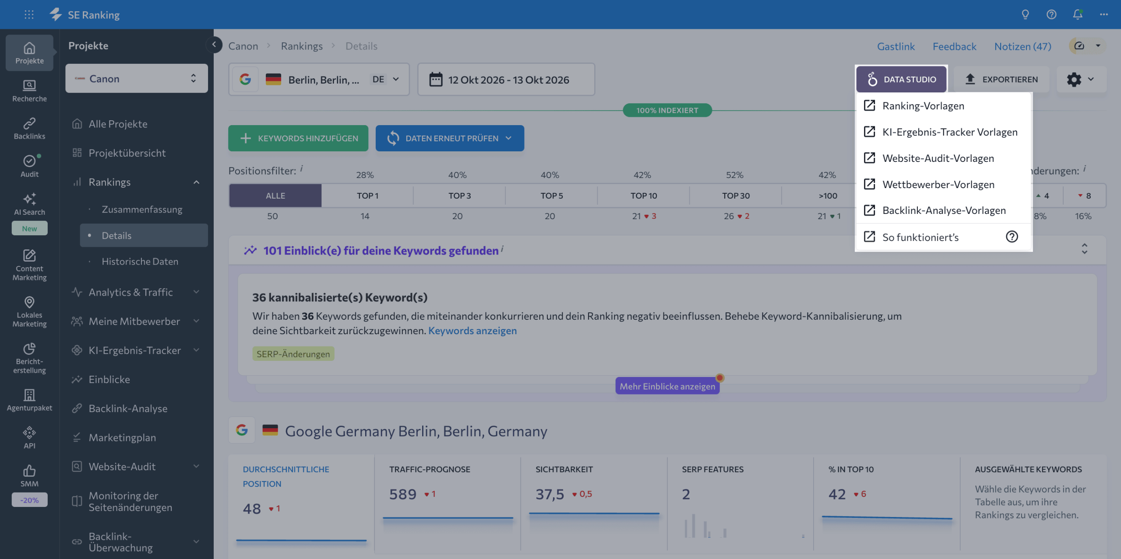Image resolution: width=1121 pixels, height=559 pixels.
Task: Open the Berlin search engine location dropdown
Action: click(x=319, y=79)
